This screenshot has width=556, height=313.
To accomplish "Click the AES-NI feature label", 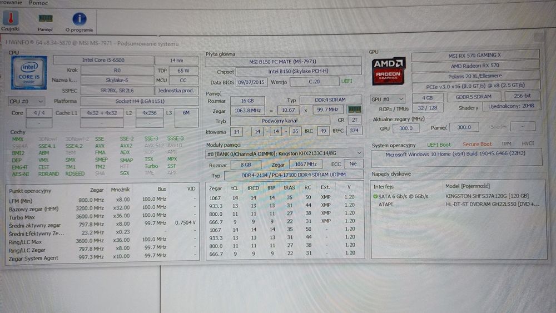I will [20, 174].
